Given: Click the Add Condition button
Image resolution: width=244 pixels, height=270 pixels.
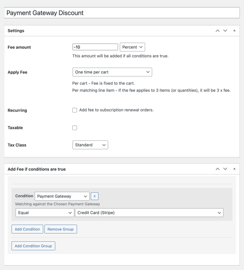Looking at the screenshot, I should 27,229.
